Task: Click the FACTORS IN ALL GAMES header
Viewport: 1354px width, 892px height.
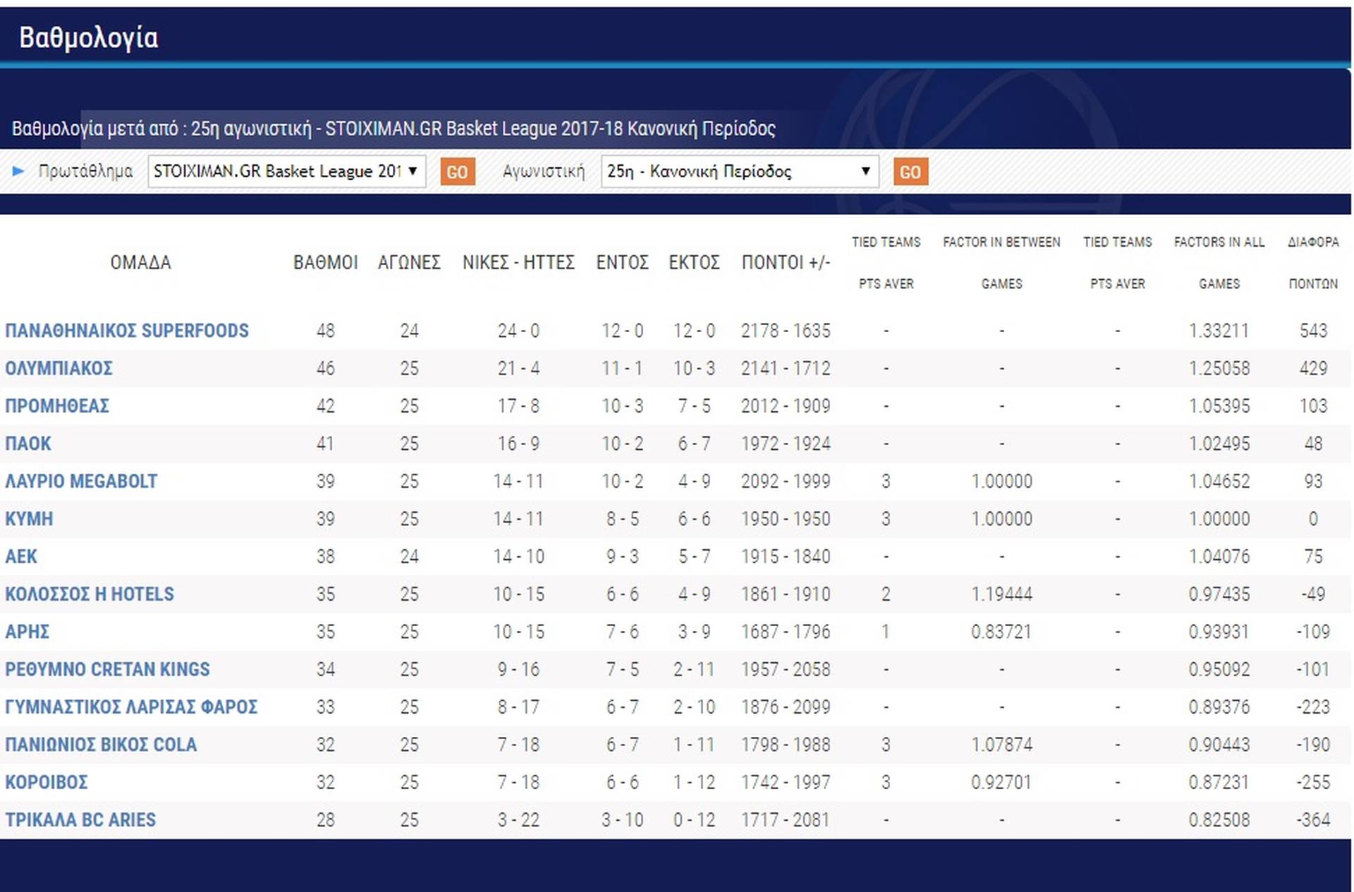Action: (1219, 262)
